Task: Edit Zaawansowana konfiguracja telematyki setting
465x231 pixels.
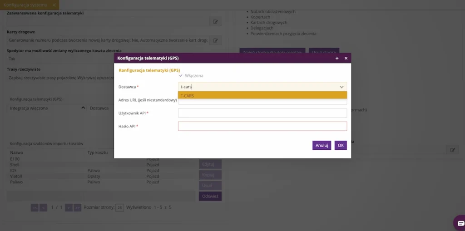Action: click(x=215, y=22)
